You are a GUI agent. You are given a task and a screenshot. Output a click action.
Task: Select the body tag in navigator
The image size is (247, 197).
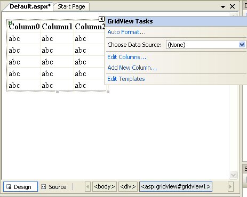tap(105, 186)
